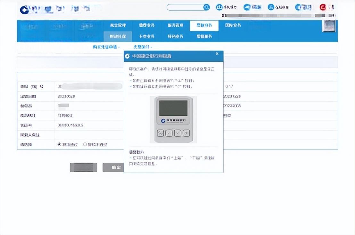Click the grey button left of 确定
This screenshot has width=355, height=235.
[84, 167]
